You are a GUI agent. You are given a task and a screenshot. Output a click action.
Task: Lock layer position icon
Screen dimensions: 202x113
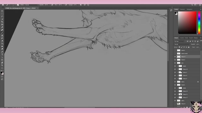pos(184,47)
